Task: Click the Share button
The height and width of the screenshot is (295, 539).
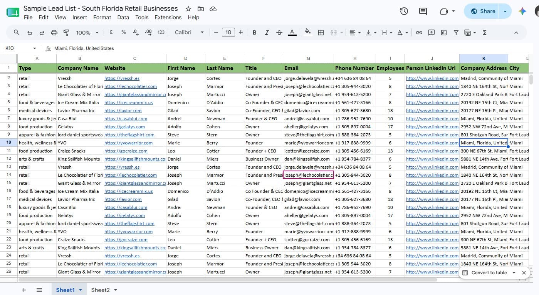Action: 483,12
